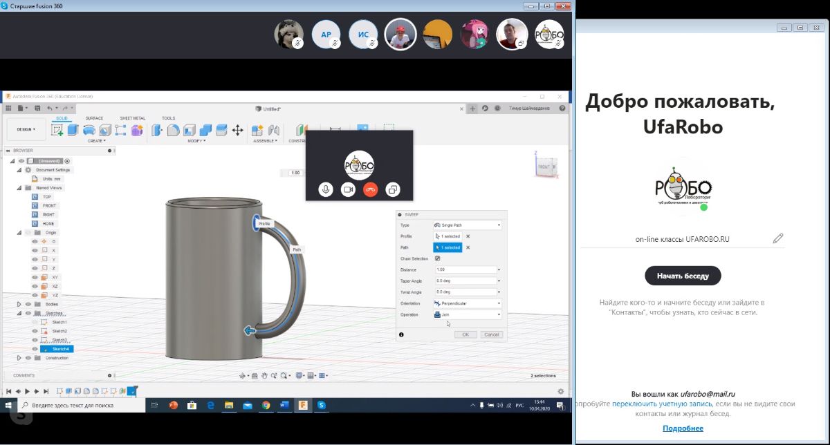Toggle visibility of the XY plane
Screen dimensions: 830x445
35,277
